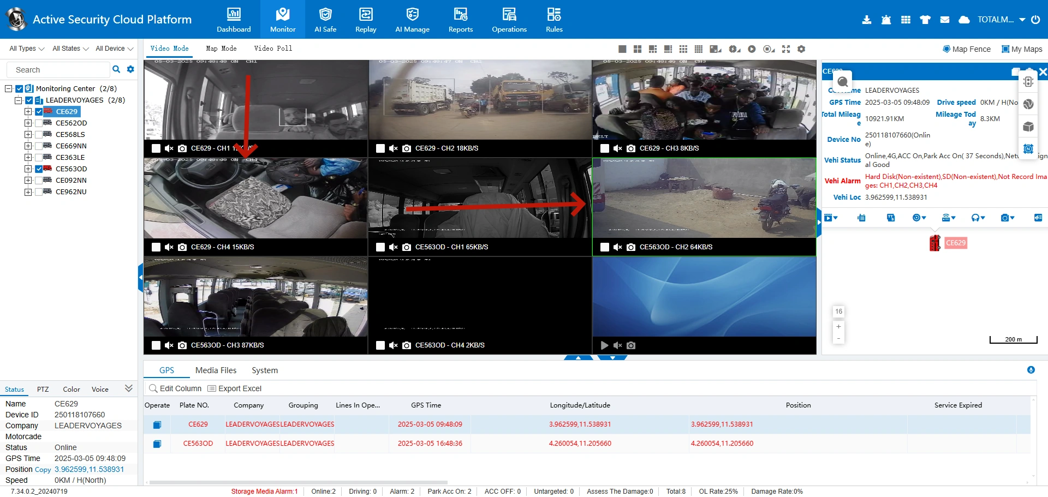Take snapshot of CE629 - CH2 feed
Image resolution: width=1048 pixels, height=497 pixels.
(x=407, y=148)
